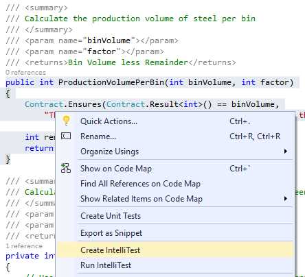305x277 pixels.
Task: Click the 'public' keyword of the method
Action: coord(20,82)
